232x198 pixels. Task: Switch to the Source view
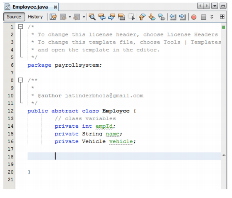pyautogui.click(x=14, y=17)
